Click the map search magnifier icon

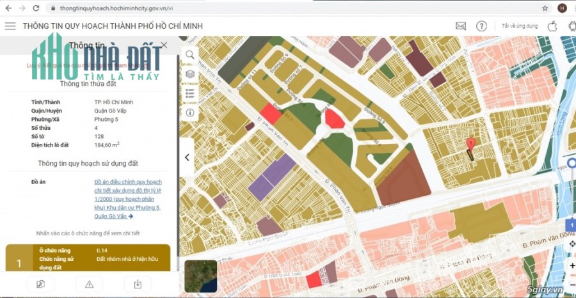pos(190,55)
